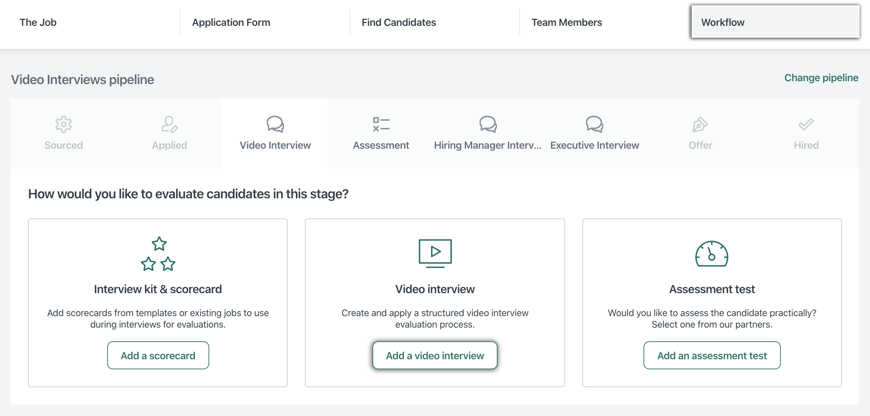Image resolution: width=870 pixels, height=416 pixels.
Task: Click the Executive Interview chat icon
Action: 595,124
